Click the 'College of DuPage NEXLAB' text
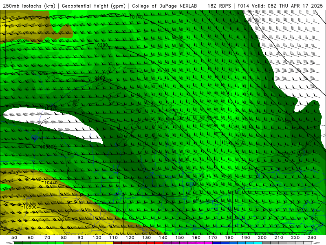 pyautogui.click(x=165, y=6)
